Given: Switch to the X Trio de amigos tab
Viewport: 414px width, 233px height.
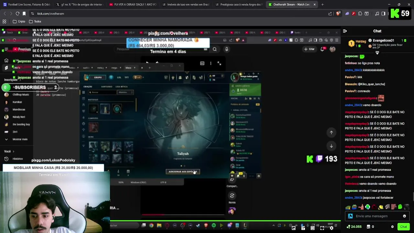Looking at the screenshot, I should click(79, 5).
